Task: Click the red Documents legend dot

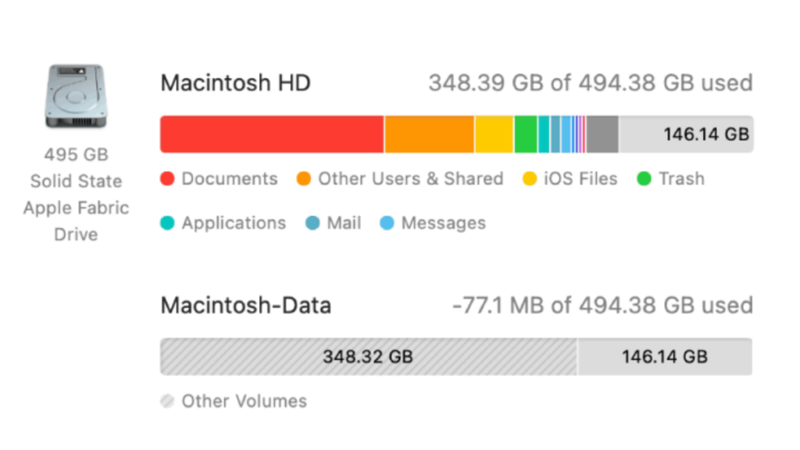Action: click(x=167, y=179)
